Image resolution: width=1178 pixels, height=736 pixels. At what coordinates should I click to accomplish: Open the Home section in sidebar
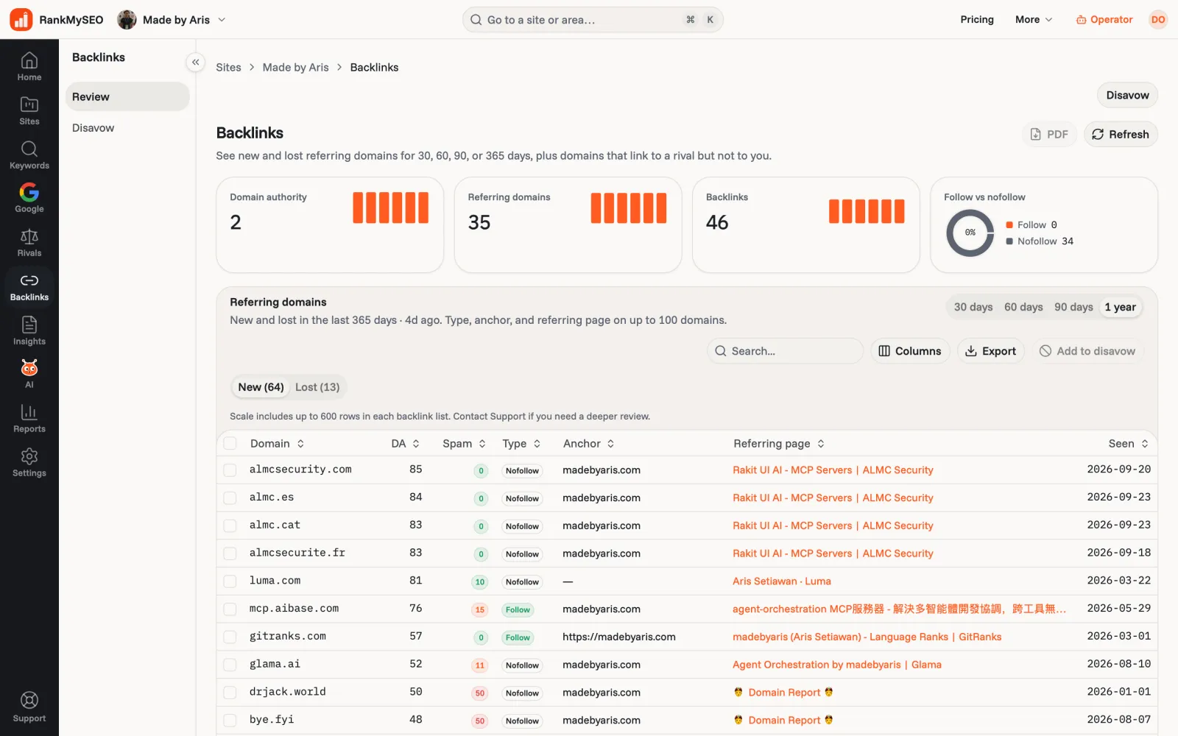tap(29, 66)
